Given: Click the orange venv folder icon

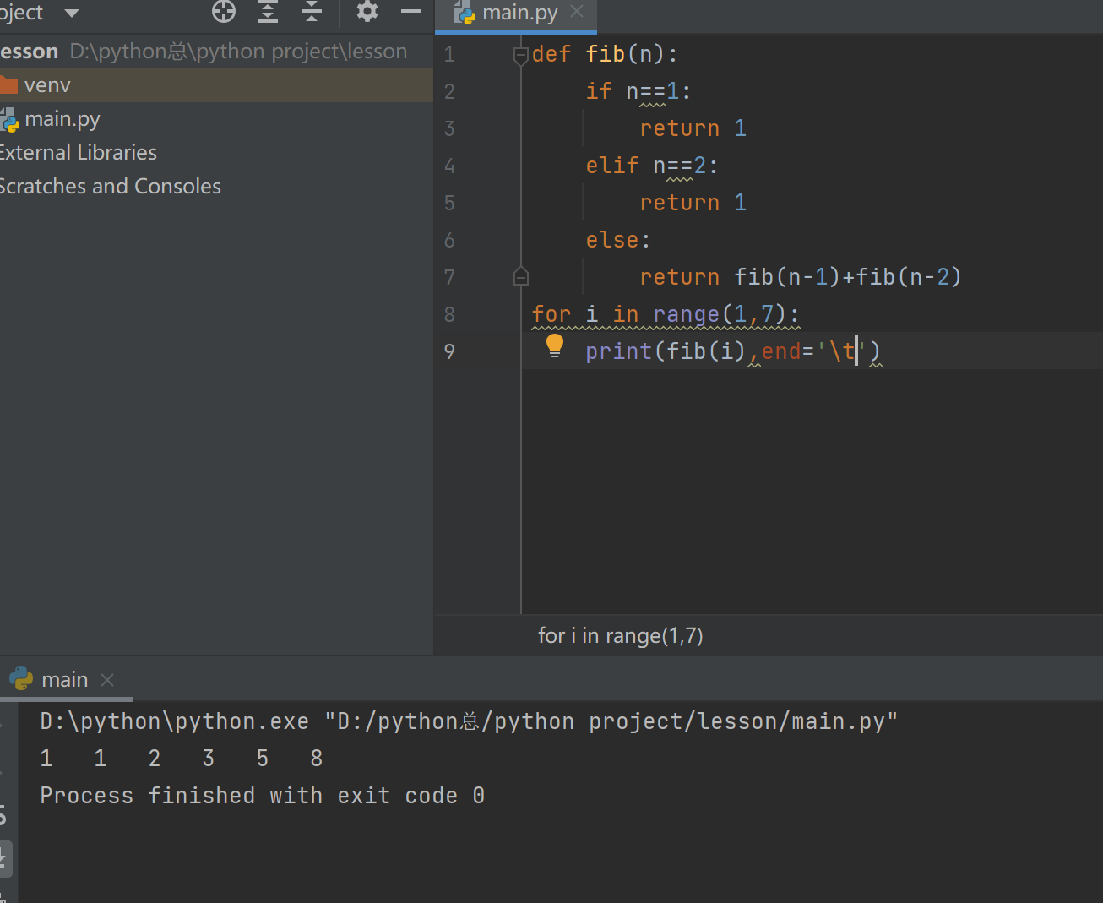Looking at the screenshot, I should coord(8,84).
